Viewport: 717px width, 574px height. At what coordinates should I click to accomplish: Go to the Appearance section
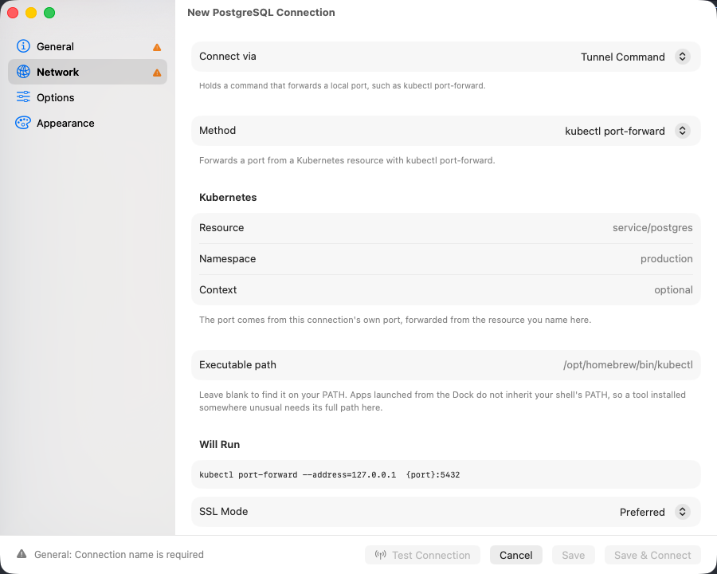[x=88, y=123]
